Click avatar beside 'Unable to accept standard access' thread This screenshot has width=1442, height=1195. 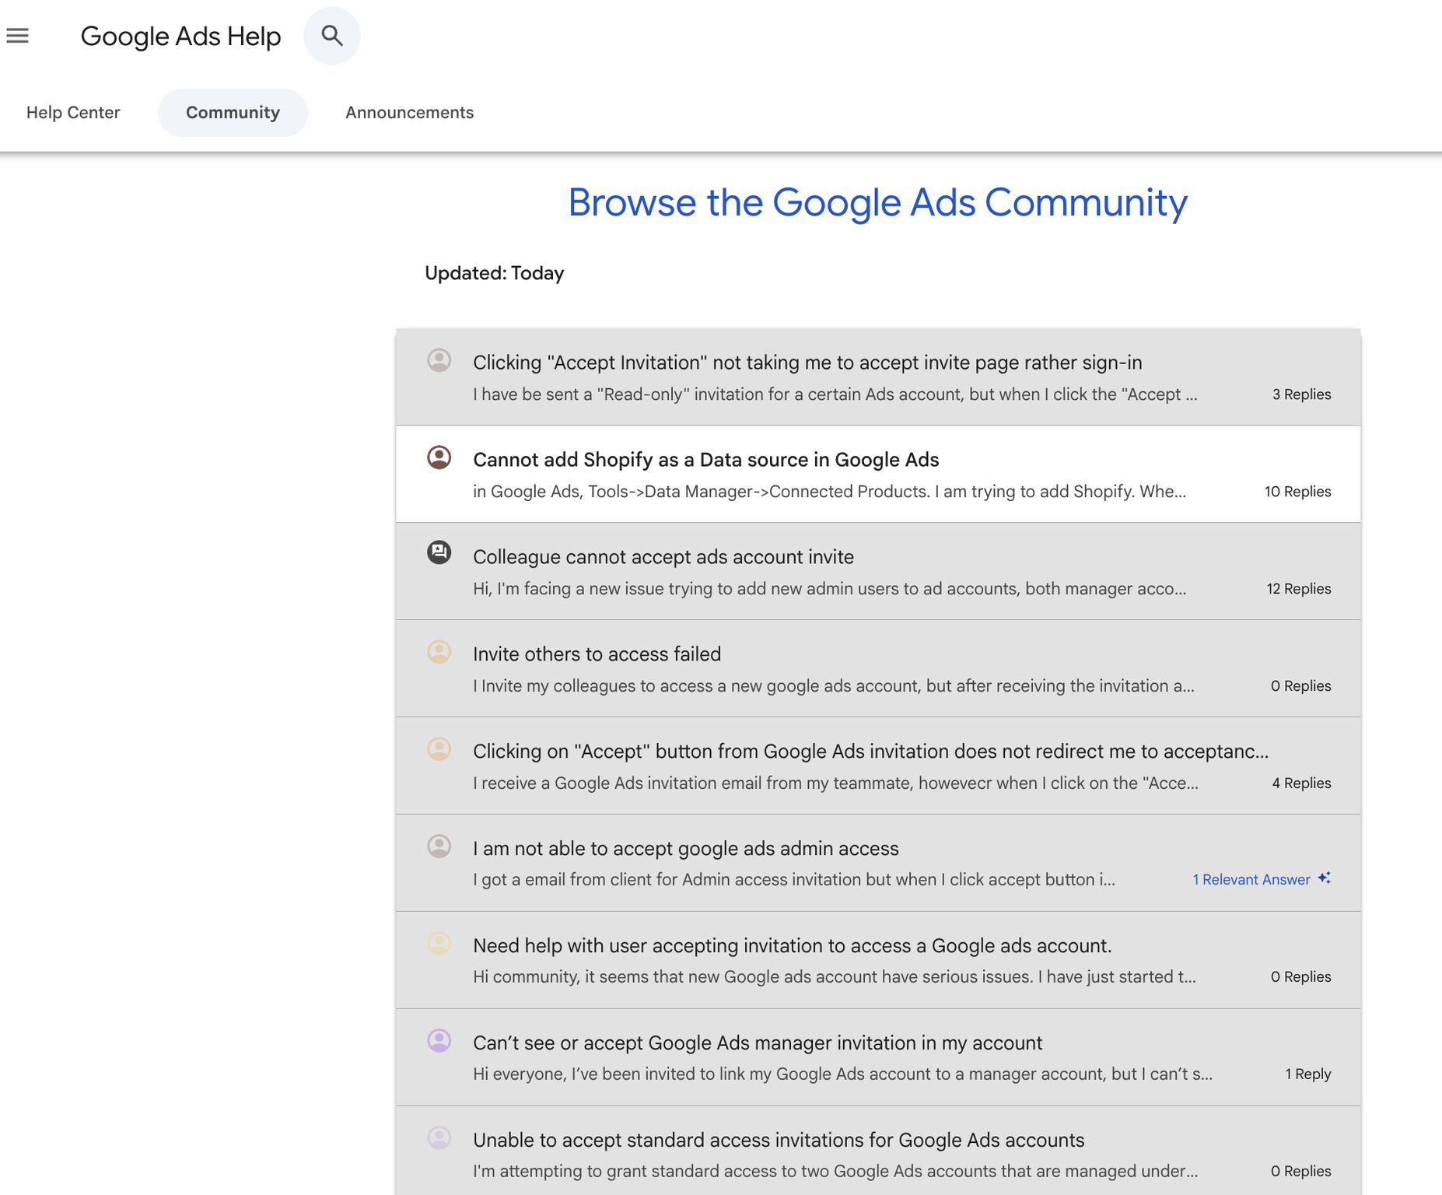point(439,1137)
